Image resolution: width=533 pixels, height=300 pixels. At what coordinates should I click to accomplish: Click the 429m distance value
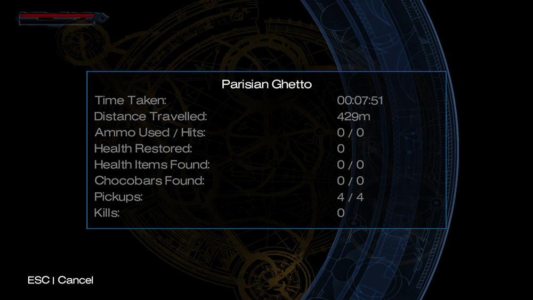click(x=353, y=116)
